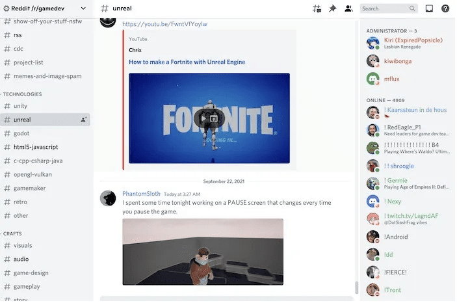Open Fortnite video in external popout icon
The width and height of the screenshot is (457, 305).
coord(214,118)
